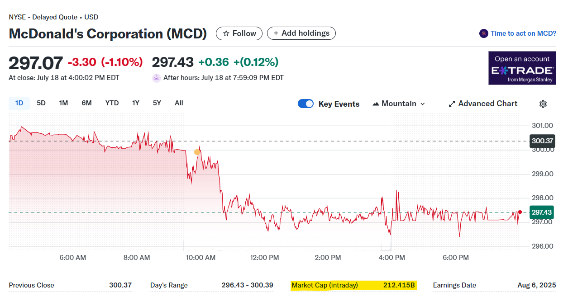Open chart settings gear icon
This screenshot has width=568, height=297.
tap(543, 104)
